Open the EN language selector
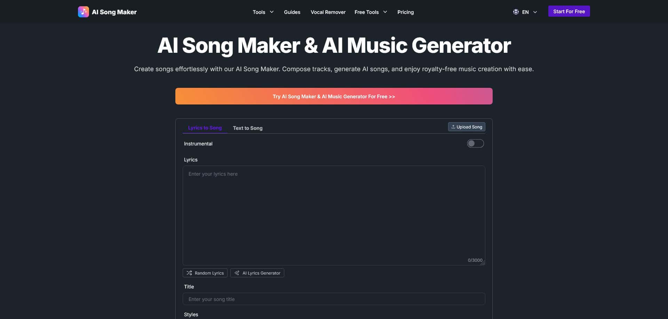668x319 pixels. pos(525,12)
